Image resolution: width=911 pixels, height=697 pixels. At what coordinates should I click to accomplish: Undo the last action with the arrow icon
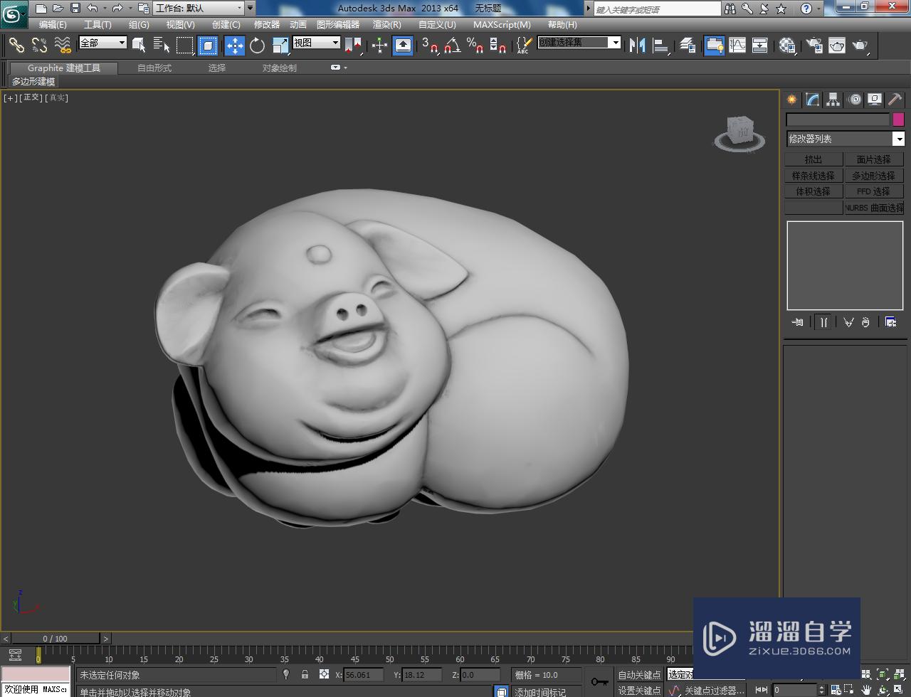click(92, 9)
